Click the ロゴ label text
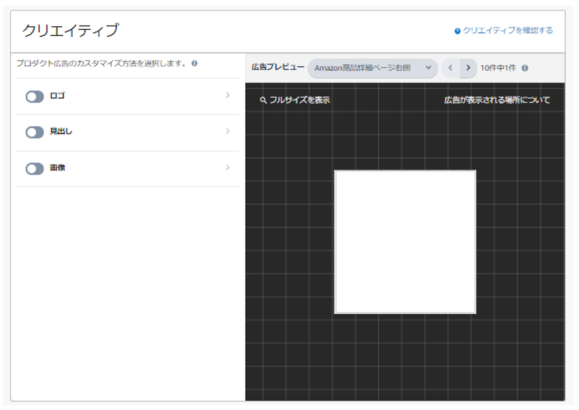 point(57,96)
